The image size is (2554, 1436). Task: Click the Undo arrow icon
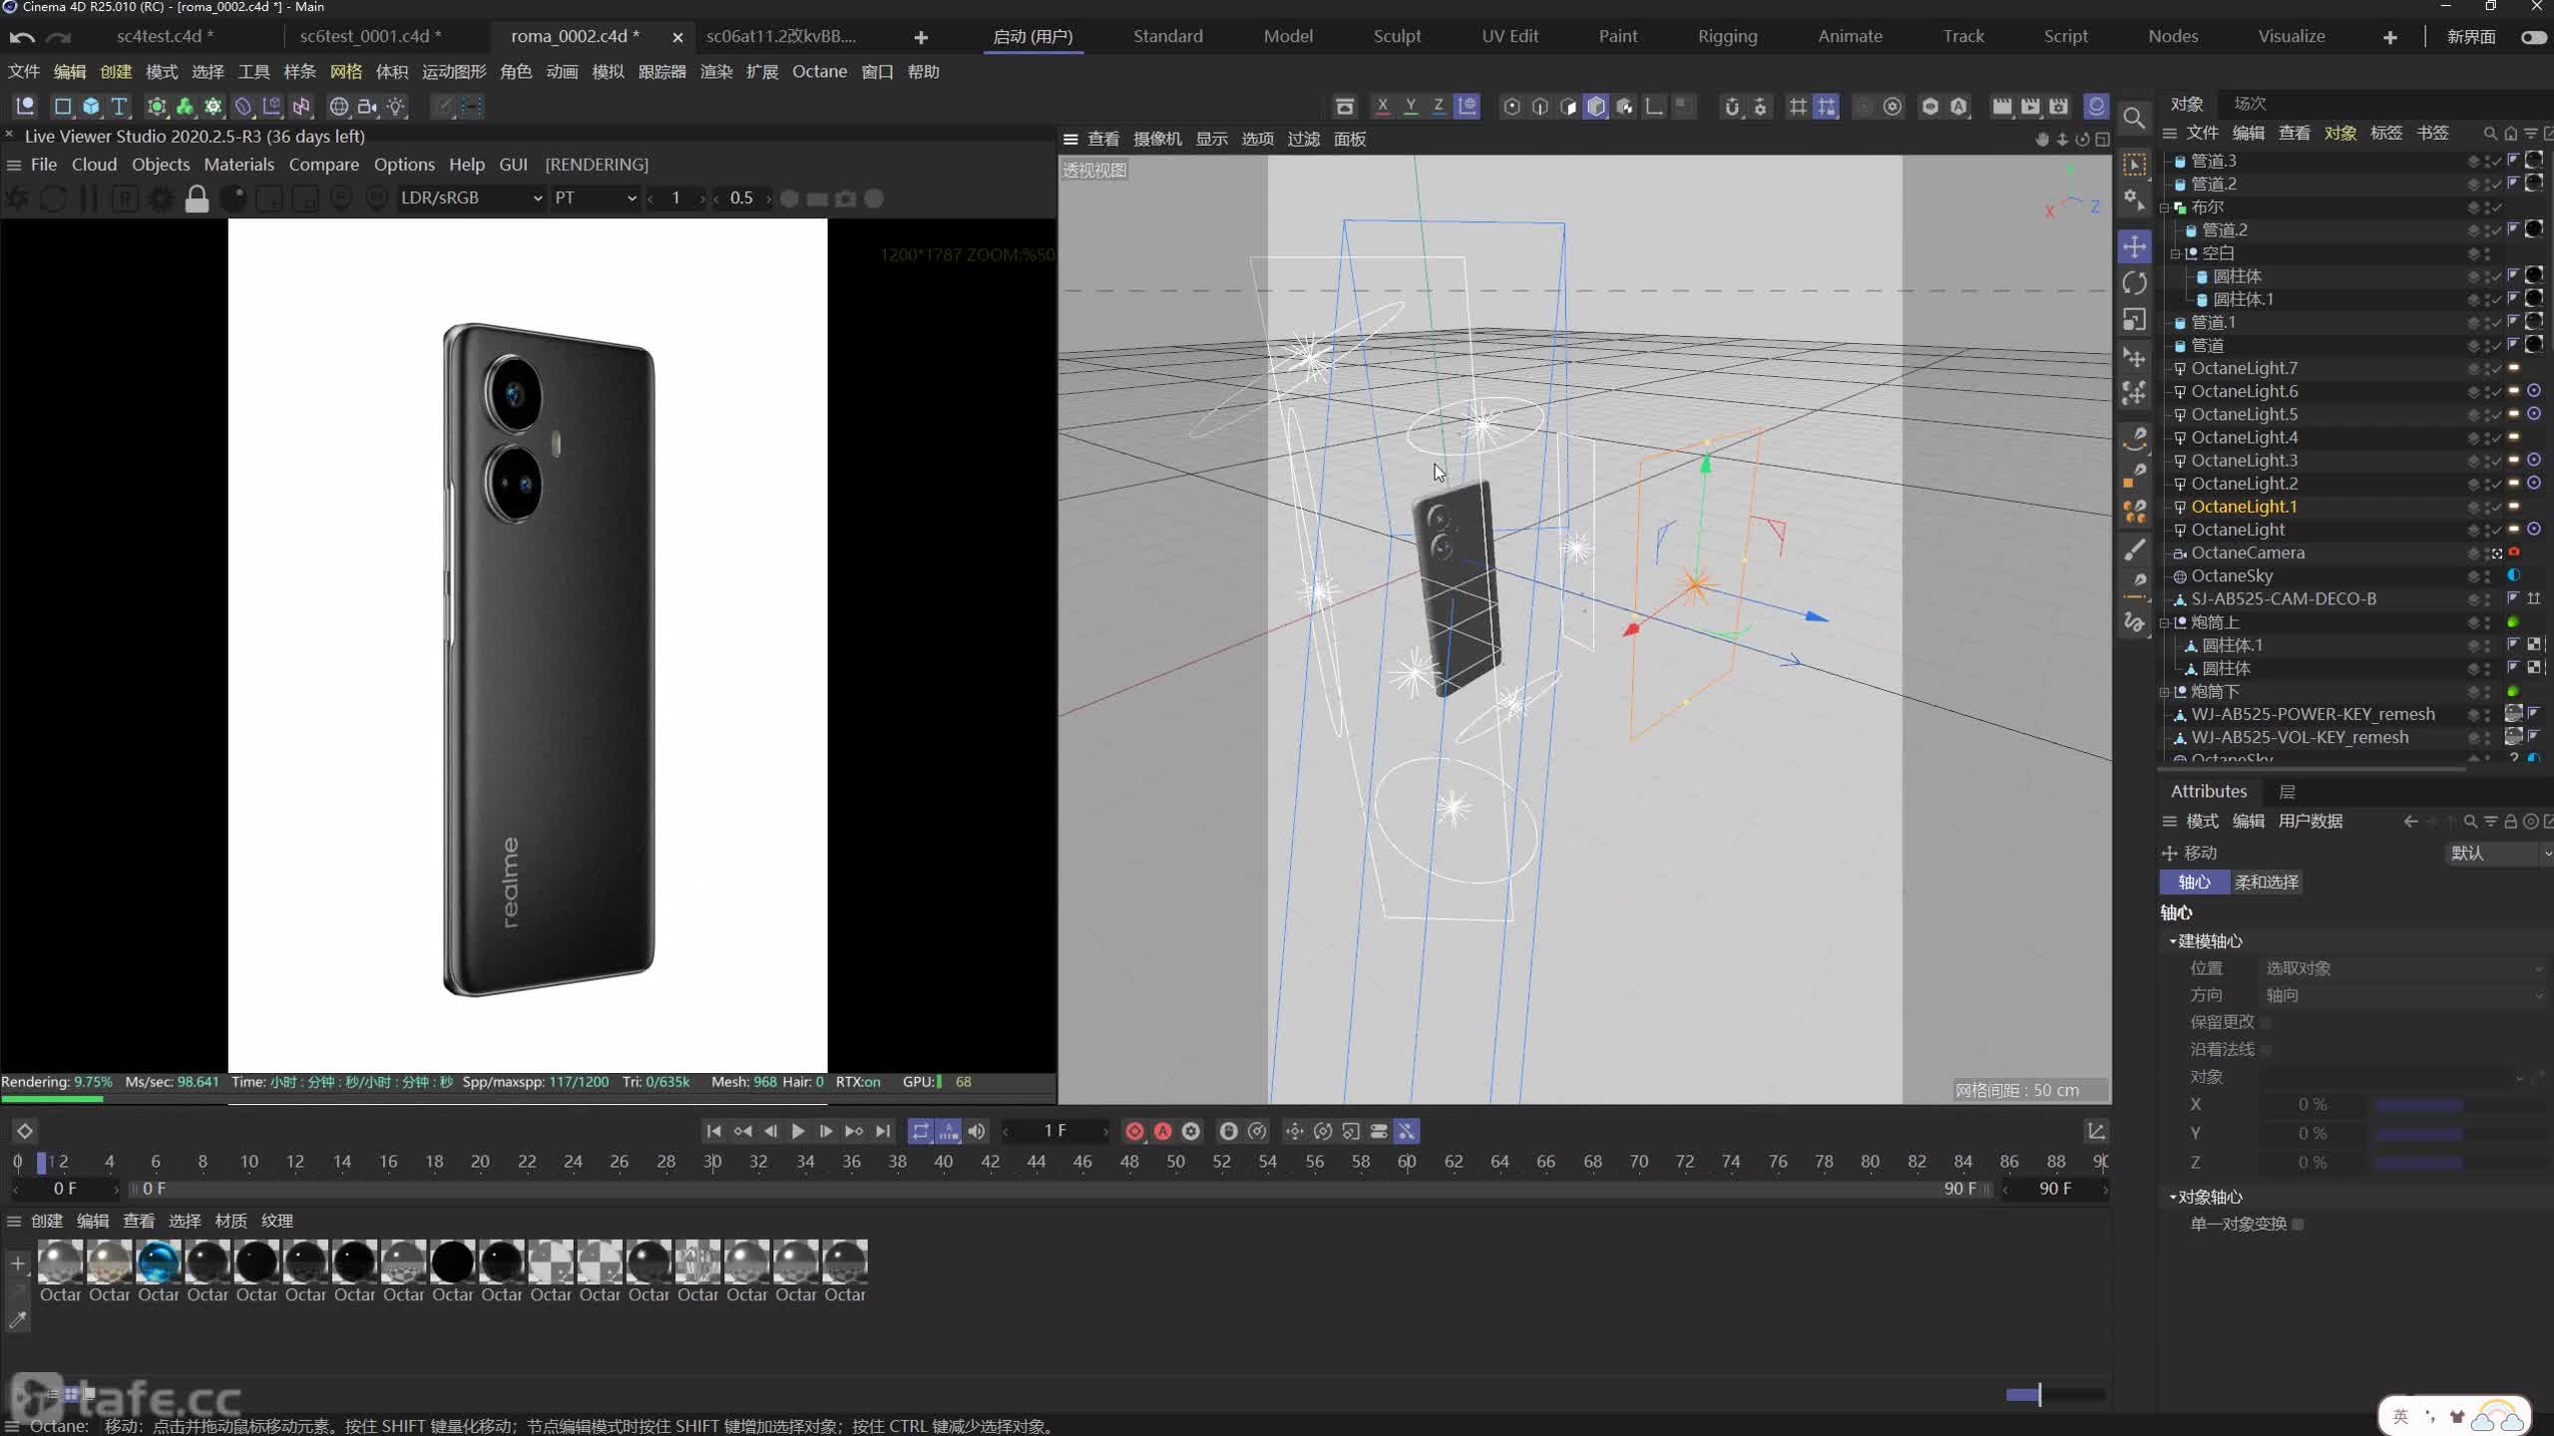click(x=22, y=37)
